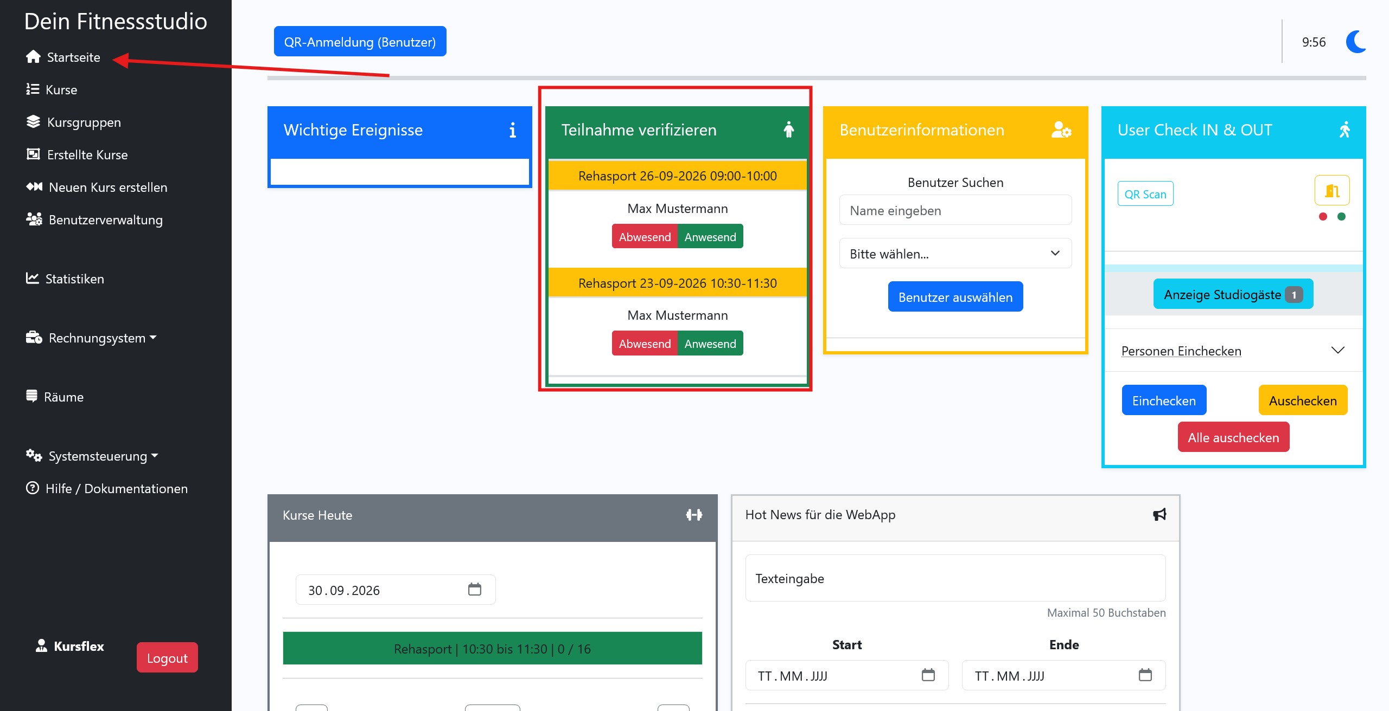Viewport: 1389px width, 711px height.
Task: Click the Alle auschecken button
Action: click(x=1233, y=437)
